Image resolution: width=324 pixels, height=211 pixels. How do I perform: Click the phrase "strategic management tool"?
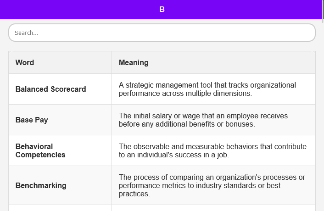(x=162, y=85)
